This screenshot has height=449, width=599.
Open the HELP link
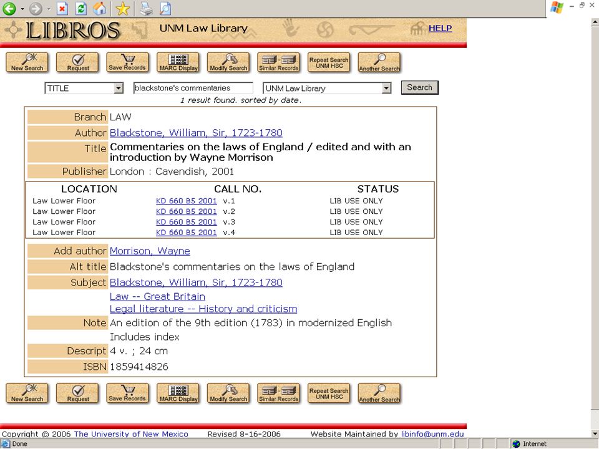[x=440, y=28]
